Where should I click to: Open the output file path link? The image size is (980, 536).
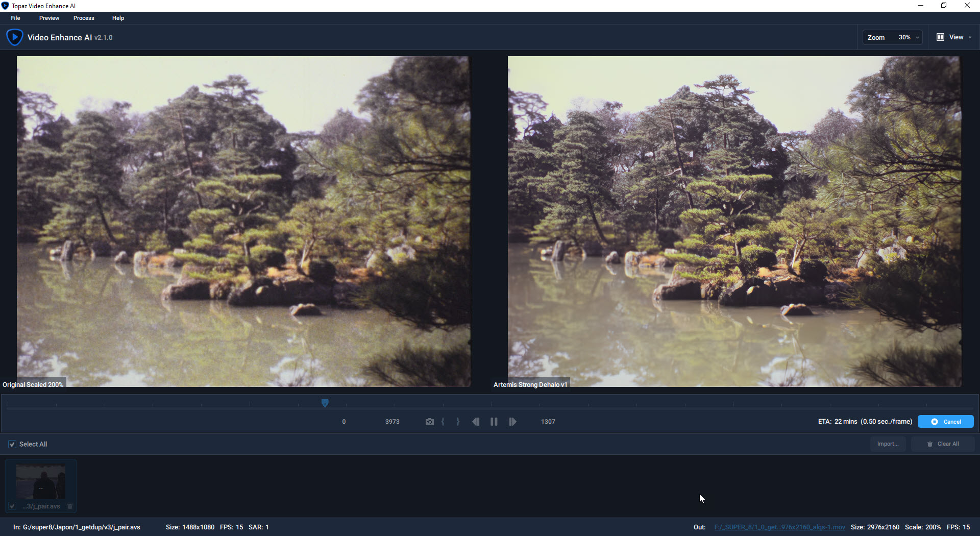pyautogui.click(x=779, y=527)
